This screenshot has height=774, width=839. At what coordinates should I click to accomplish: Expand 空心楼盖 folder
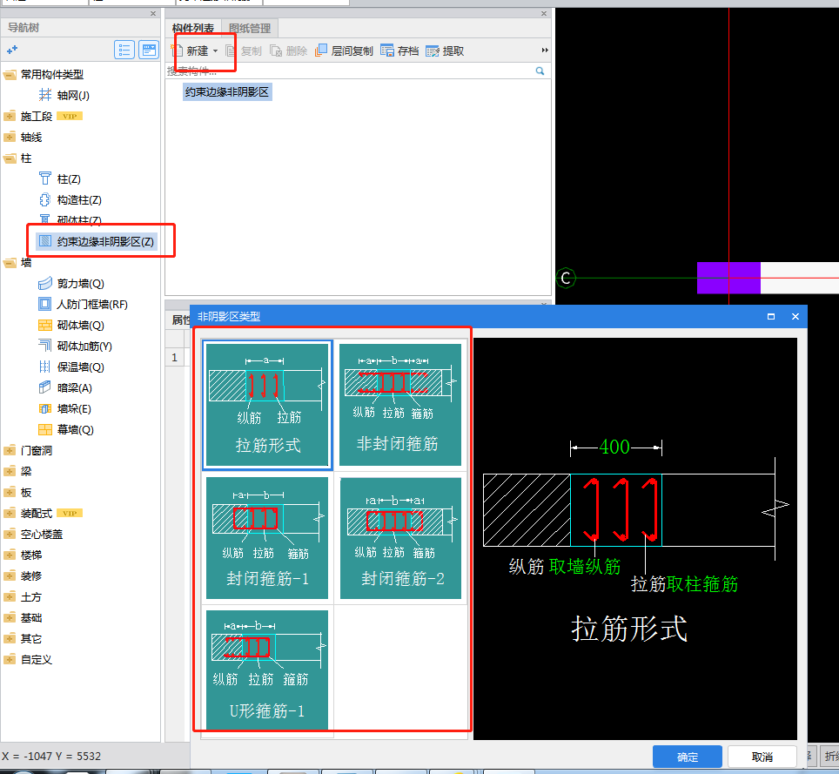click(10, 534)
